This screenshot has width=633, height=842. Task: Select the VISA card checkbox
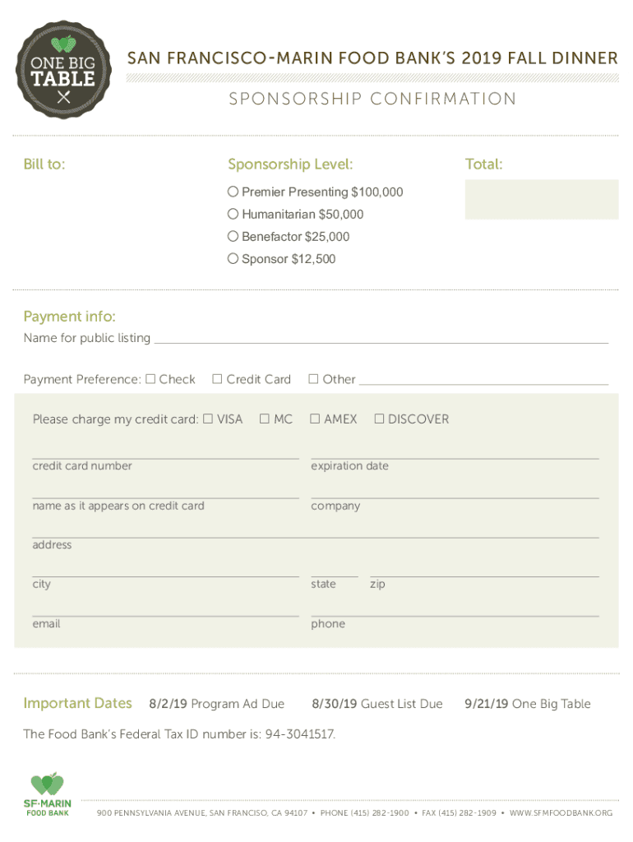[x=208, y=419]
